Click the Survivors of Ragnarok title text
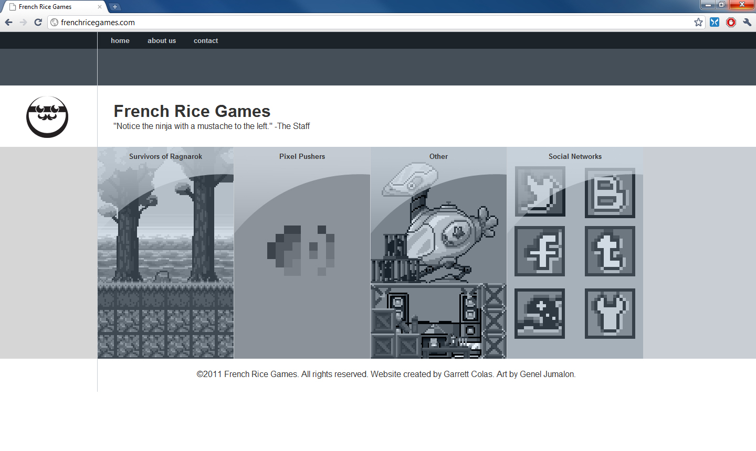The image size is (756, 451). coord(165,156)
